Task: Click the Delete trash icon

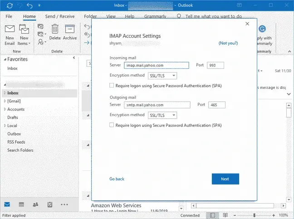Action: point(55,32)
